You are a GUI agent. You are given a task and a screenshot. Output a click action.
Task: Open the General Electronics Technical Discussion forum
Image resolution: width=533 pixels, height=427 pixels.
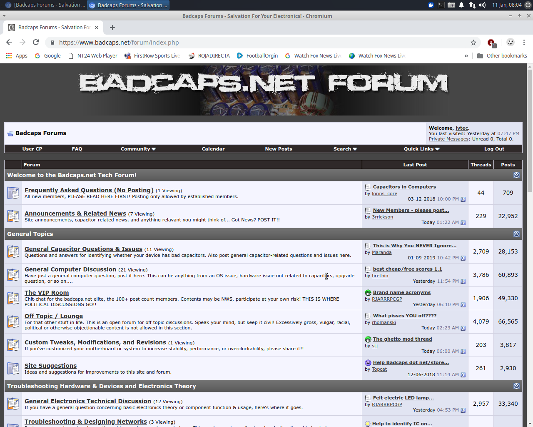(88, 401)
